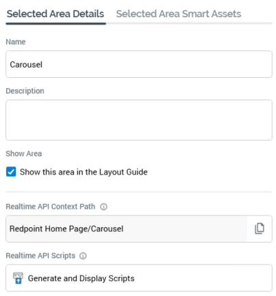The image size is (276, 296).
Task: Switch to Selected Area Smart Assets tab
Action: point(178,14)
